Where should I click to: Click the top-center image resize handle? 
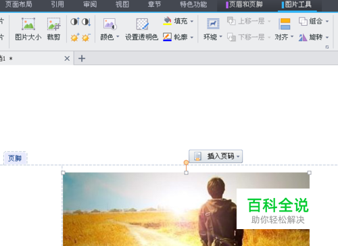click(186, 173)
